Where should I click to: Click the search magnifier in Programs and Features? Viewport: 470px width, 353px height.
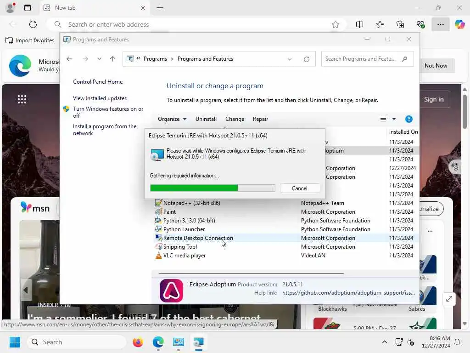click(x=405, y=59)
